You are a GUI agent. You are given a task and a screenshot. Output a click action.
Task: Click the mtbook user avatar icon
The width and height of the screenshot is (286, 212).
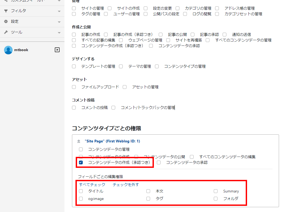pyautogui.click(x=8, y=50)
